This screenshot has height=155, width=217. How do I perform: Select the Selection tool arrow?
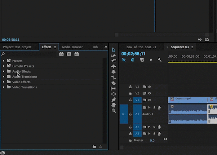coord(114,50)
